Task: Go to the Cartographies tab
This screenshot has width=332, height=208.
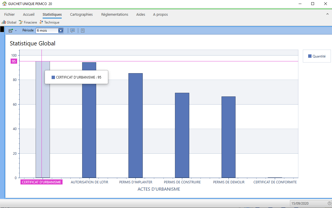Action: [81, 14]
